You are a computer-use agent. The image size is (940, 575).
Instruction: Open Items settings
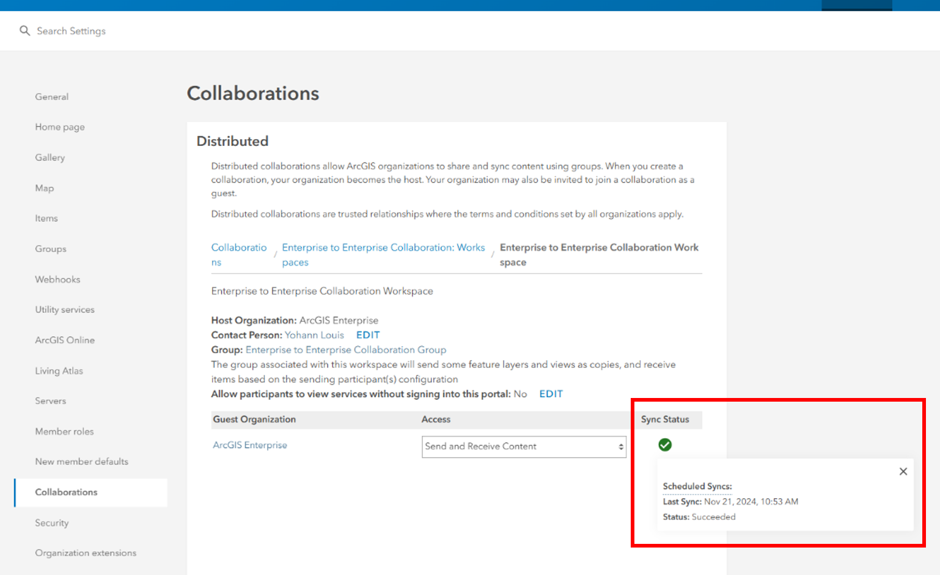coord(46,219)
